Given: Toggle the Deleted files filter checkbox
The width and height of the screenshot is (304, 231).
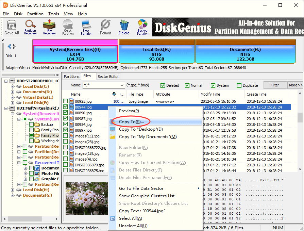Looking at the screenshot, I should pyautogui.click(x=163, y=85).
